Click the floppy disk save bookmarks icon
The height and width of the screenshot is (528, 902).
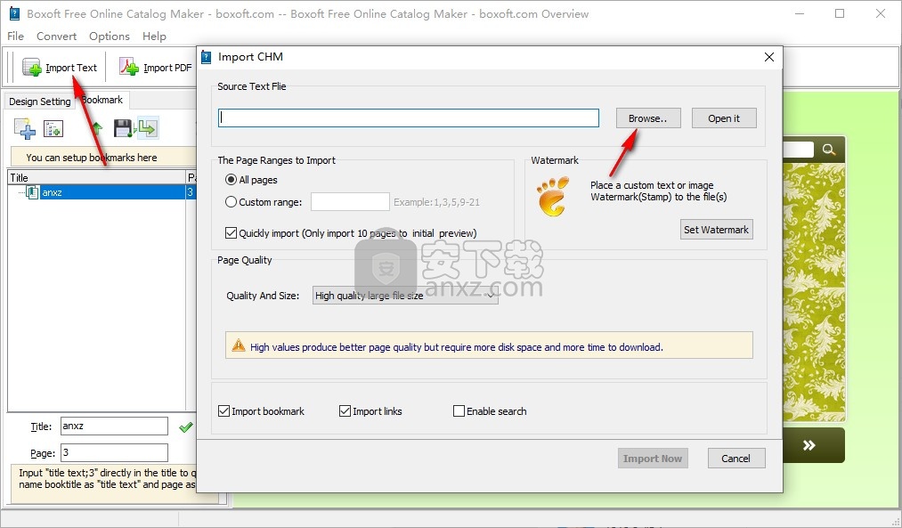tap(123, 128)
